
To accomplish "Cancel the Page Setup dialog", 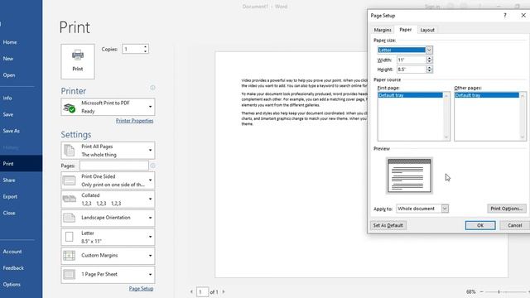I will click(x=514, y=225).
